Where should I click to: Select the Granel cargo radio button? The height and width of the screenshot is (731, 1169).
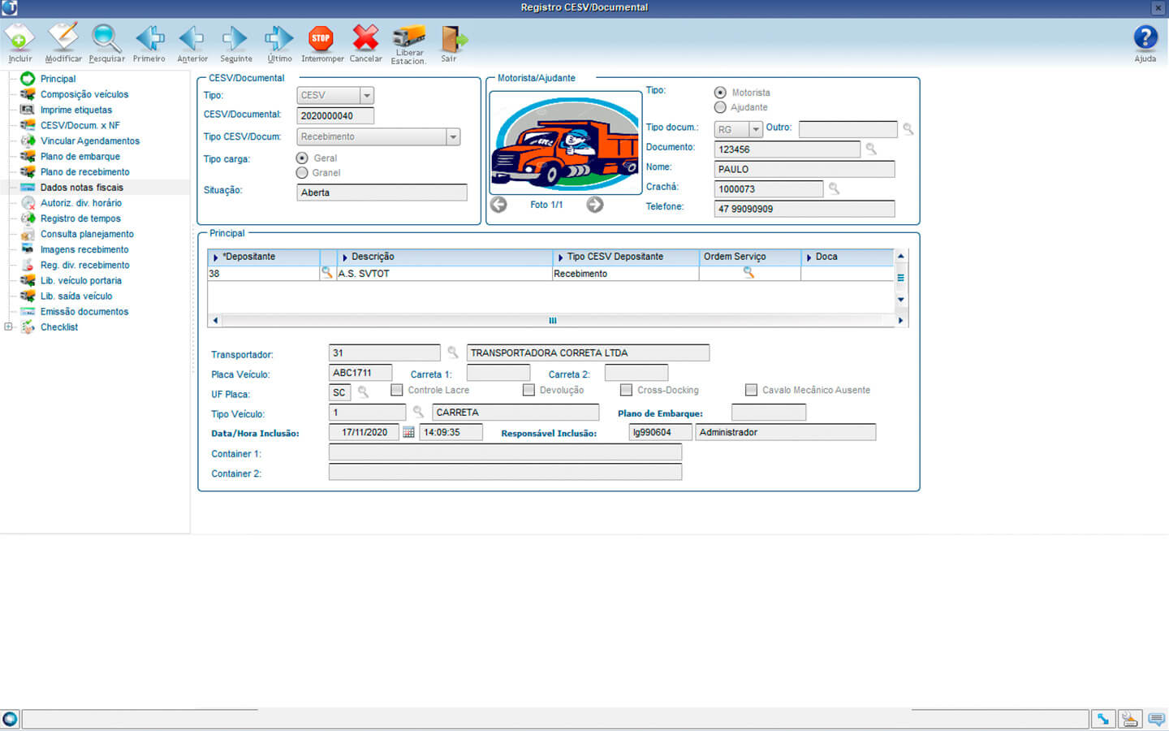302,173
